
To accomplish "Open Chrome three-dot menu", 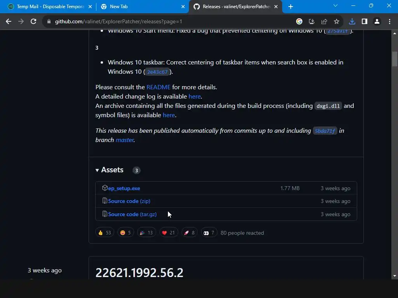I will coord(389,22).
